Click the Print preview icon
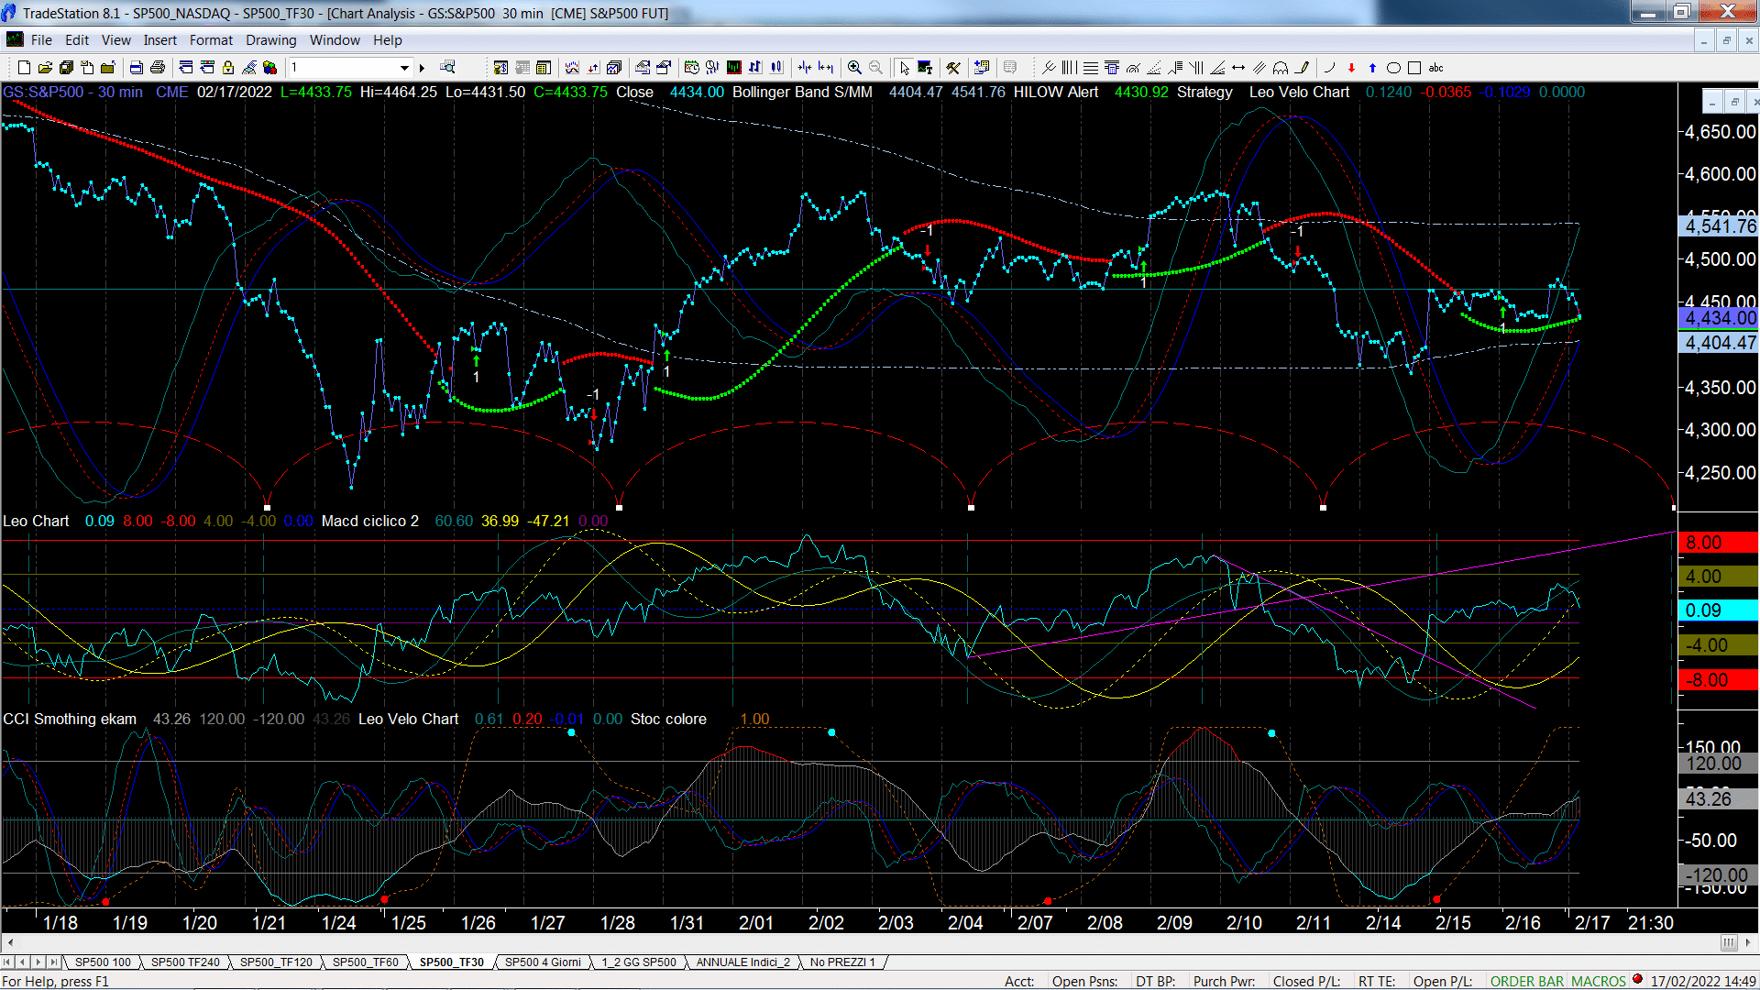The height and width of the screenshot is (990, 1760). click(x=136, y=67)
